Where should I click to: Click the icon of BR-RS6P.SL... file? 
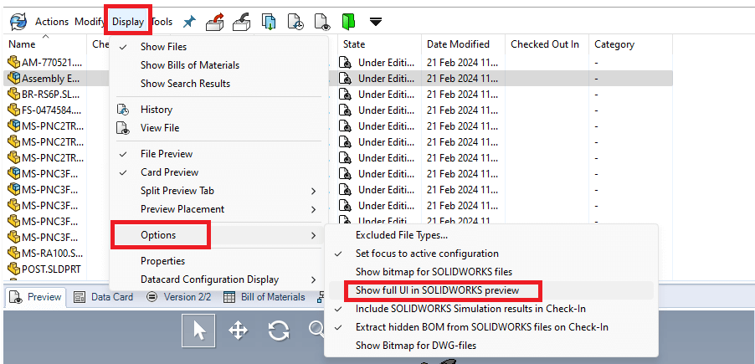[x=14, y=94]
